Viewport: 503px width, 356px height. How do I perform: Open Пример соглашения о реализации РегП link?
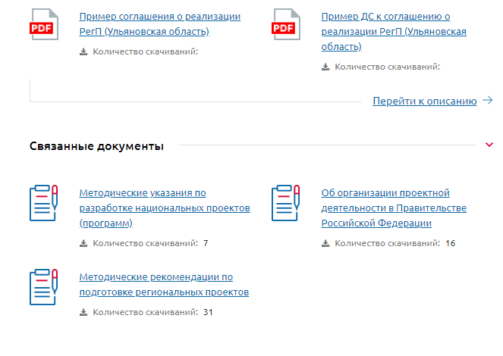pyautogui.click(x=159, y=23)
